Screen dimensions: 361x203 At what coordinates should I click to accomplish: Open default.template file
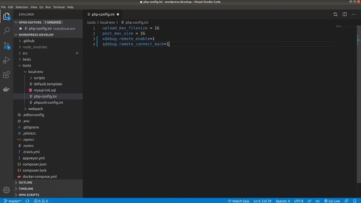pos(48,84)
